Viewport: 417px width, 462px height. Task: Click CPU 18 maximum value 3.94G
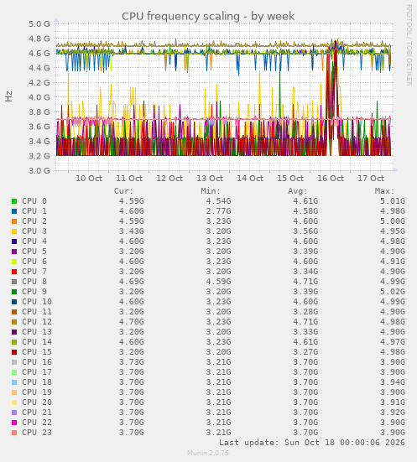click(x=393, y=382)
